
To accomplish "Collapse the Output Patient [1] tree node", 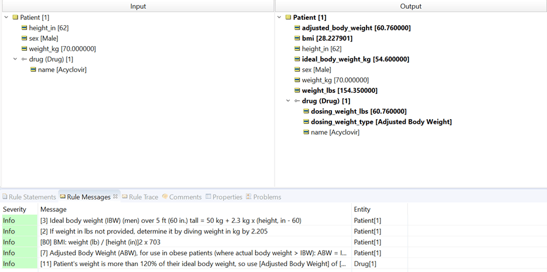I will click(280, 18).
